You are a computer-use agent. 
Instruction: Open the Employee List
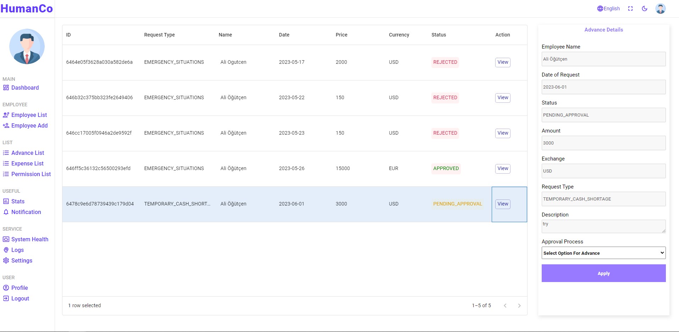29,115
